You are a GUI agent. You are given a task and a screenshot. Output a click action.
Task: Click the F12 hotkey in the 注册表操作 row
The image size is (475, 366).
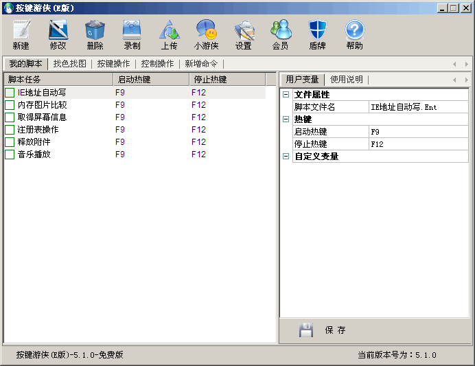pos(199,130)
